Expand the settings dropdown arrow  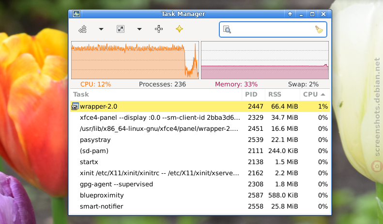[101, 29]
